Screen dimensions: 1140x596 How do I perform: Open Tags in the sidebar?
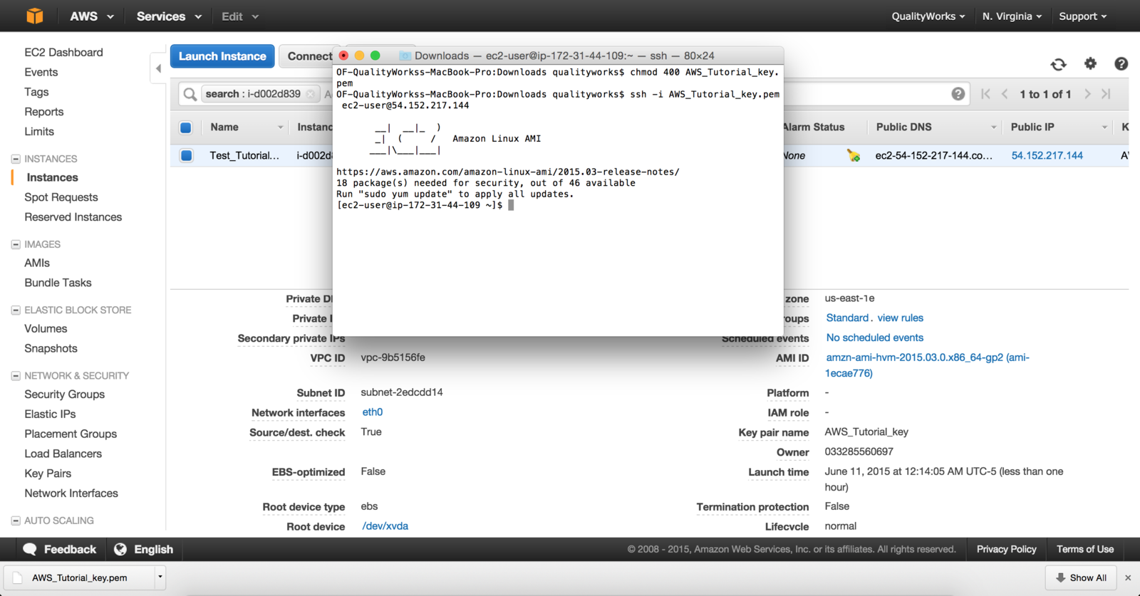(36, 92)
